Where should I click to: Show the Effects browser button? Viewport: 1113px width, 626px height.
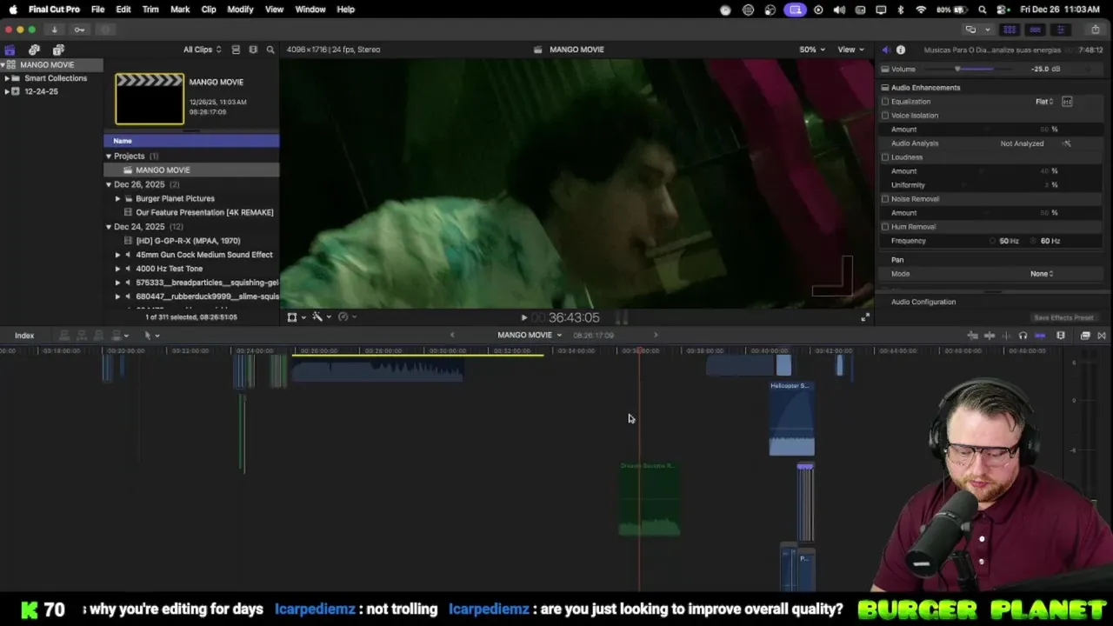[1085, 336]
